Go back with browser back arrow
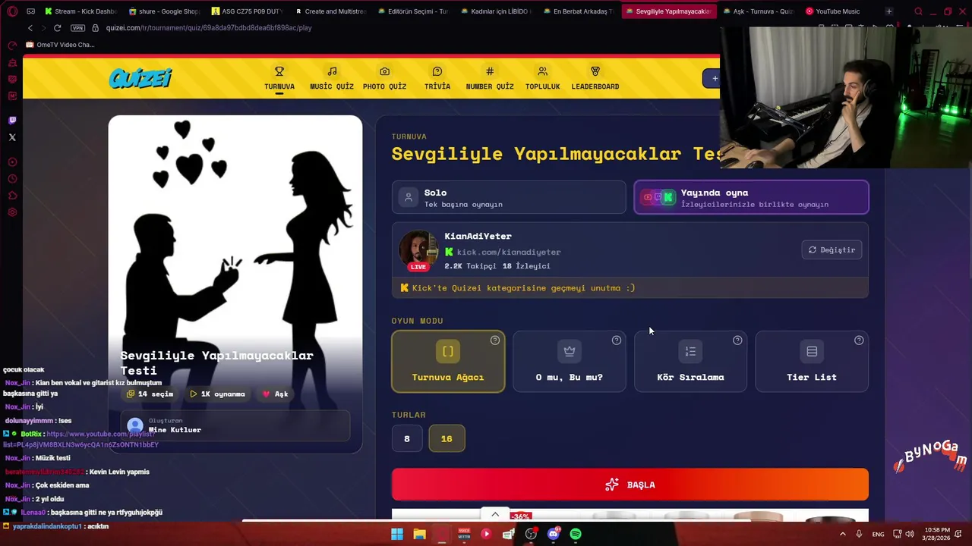 click(30, 28)
